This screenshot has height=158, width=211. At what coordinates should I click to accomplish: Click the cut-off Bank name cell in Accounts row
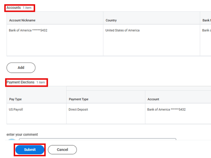pyautogui.click(x=206, y=30)
